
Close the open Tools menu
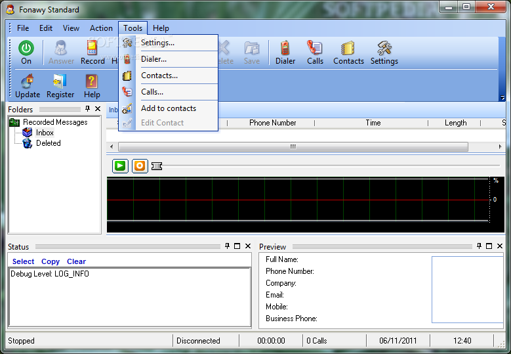coord(133,28)
